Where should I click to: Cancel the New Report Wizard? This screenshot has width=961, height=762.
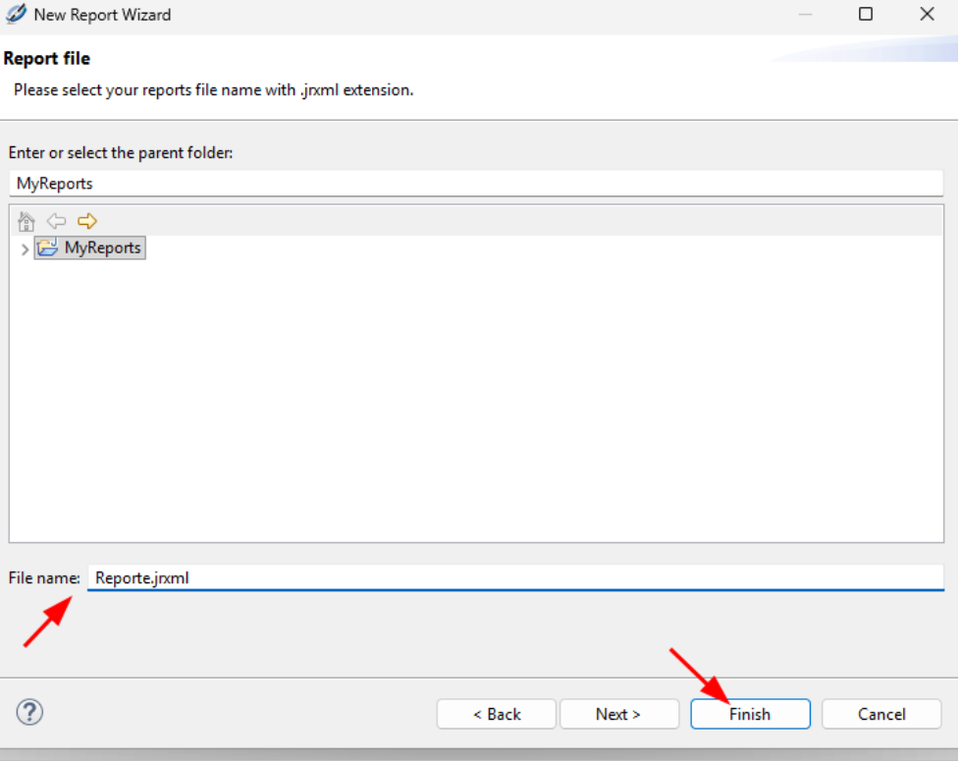tap(881, 714)
